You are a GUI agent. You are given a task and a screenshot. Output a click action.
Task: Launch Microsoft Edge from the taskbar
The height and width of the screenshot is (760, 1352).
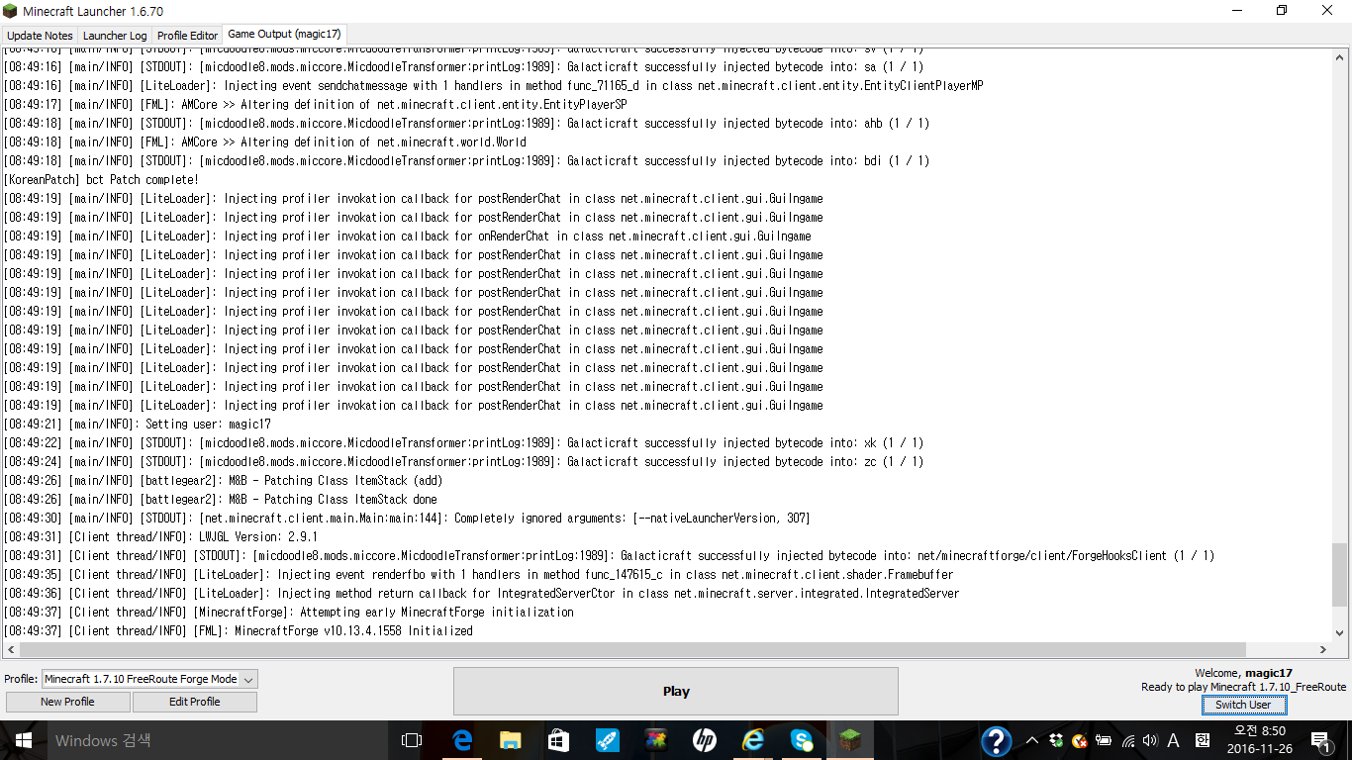[462, 740]
